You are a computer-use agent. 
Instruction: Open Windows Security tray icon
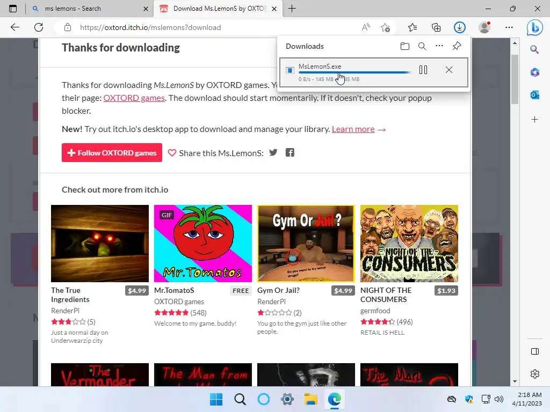click(x=468, y=399)
